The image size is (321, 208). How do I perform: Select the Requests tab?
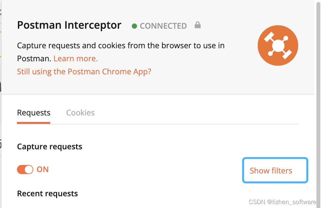click(34, 113)
